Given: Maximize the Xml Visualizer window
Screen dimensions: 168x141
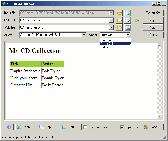Looking at the screenshot, I should (x=159, y=4).
